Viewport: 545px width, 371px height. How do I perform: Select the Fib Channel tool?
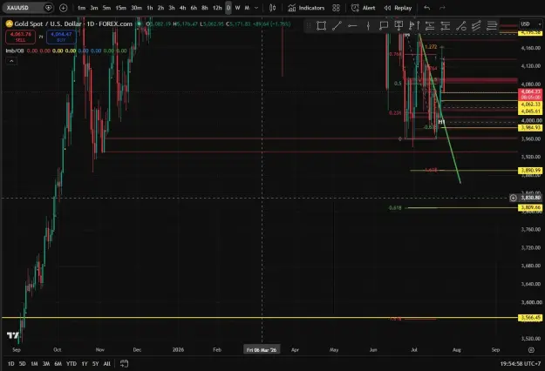476,25
